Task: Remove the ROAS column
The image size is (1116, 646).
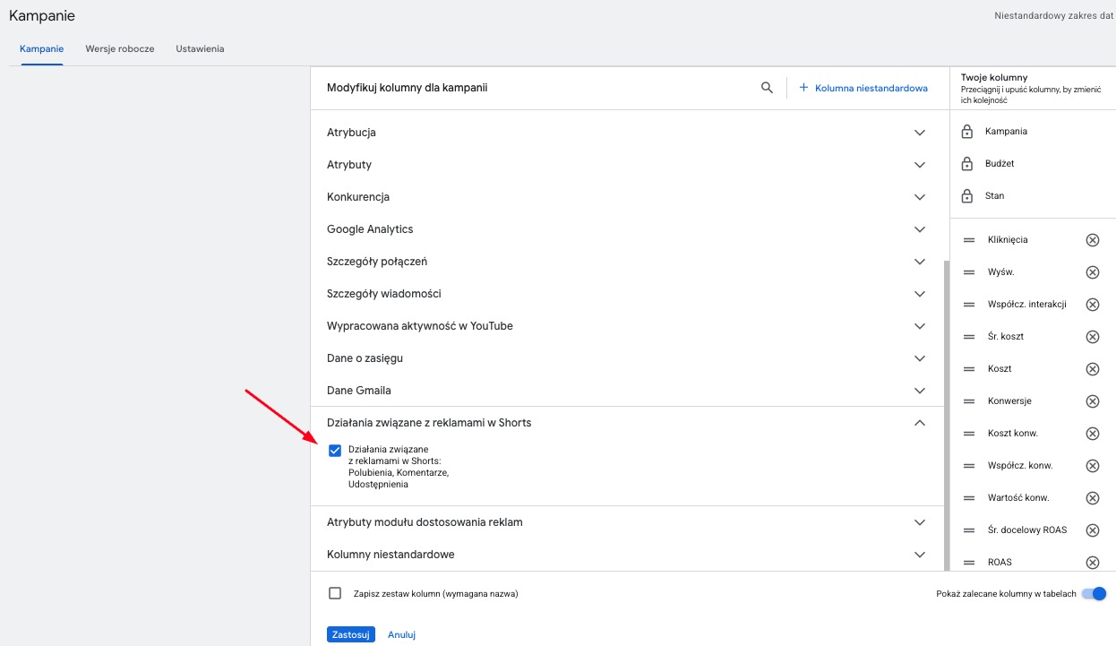Action: (x=1093, y=563)
